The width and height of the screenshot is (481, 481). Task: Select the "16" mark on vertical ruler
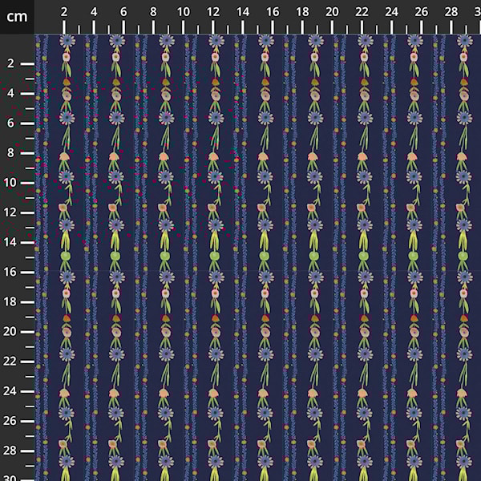pos(10,272)
